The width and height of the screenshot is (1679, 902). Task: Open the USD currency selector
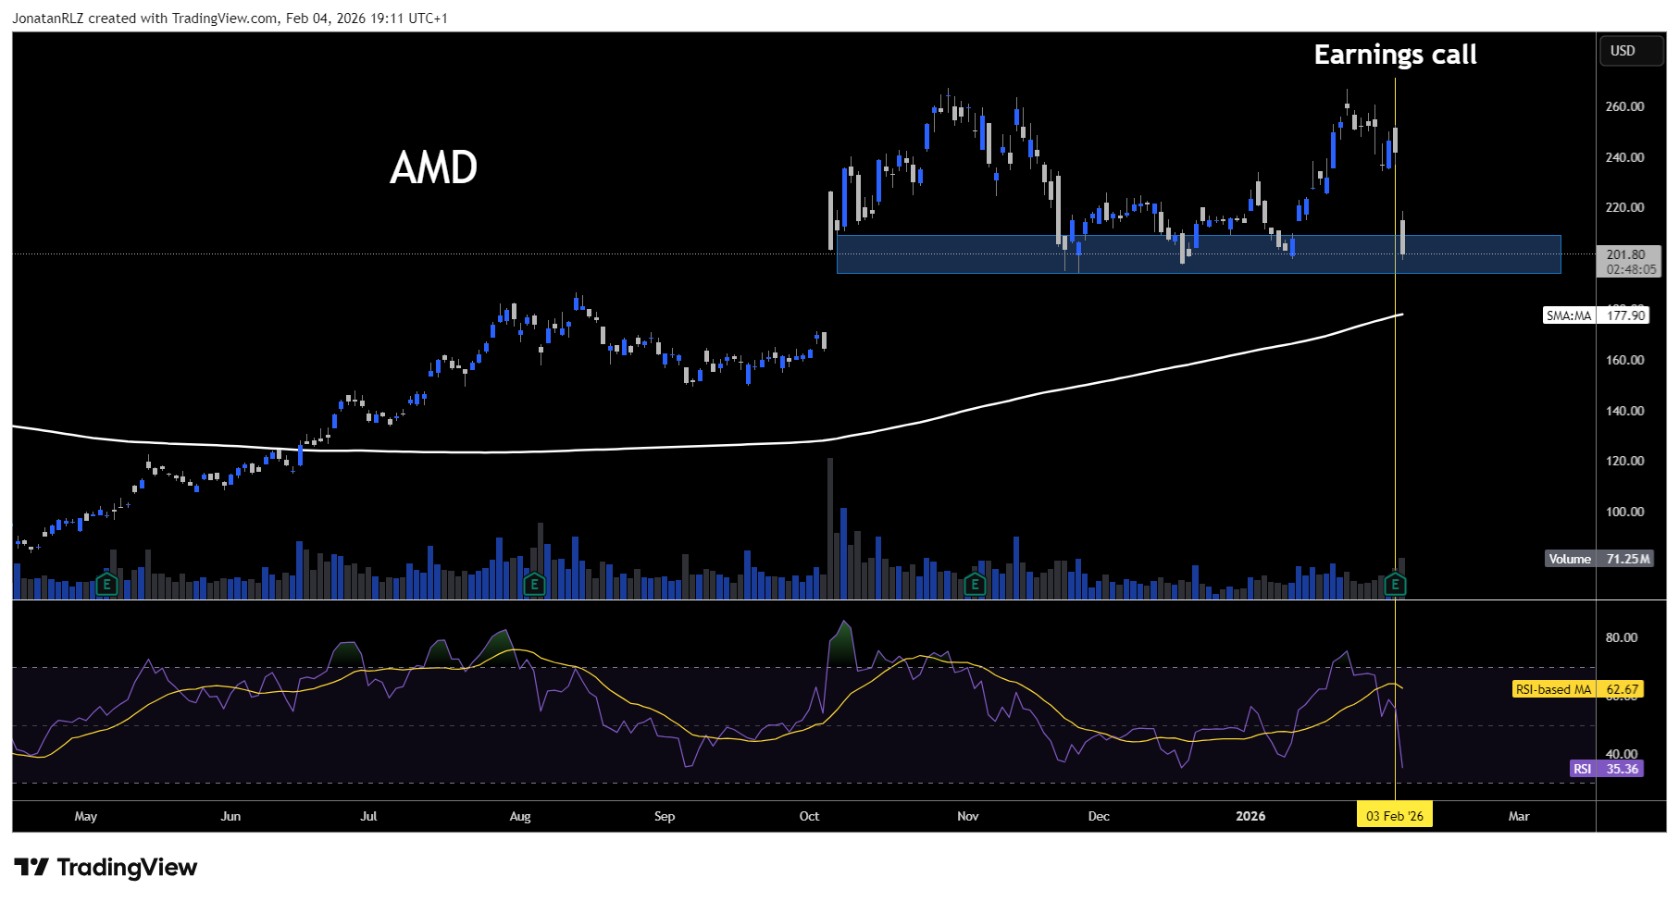(1622, 51)
